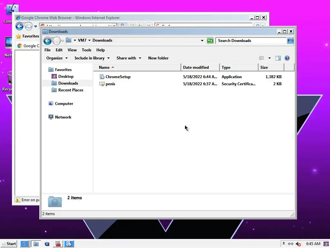Click the Back arrow in Downloads window

47,41
